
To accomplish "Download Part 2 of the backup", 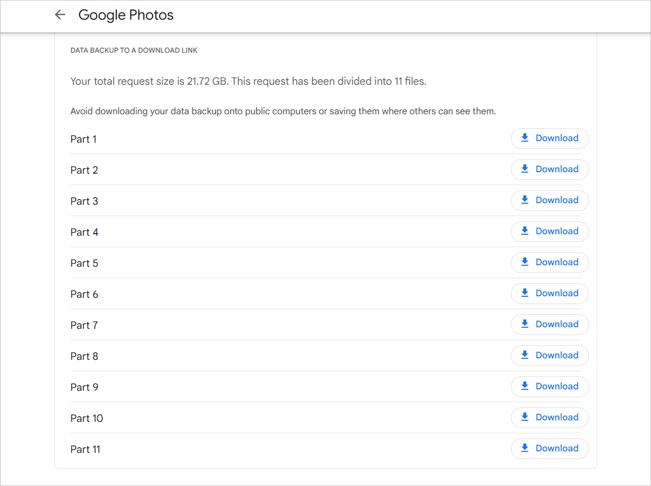I will coord(550,169).
